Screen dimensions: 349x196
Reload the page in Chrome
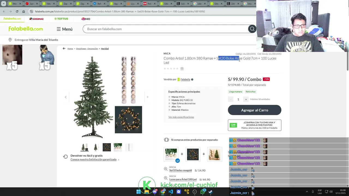click(17, 11)
